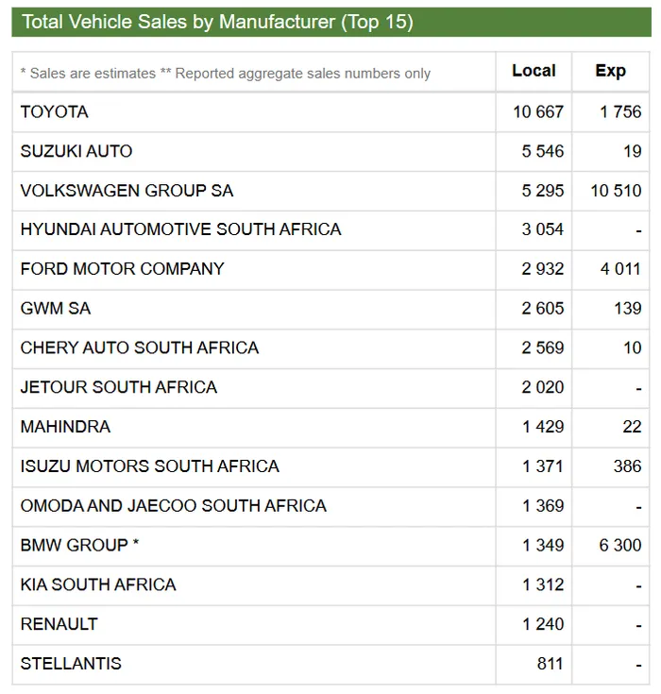Image resolution: width=661 pixels, height=694 pixels.
Task: Click GWM SA local value 2 605
Action: coord(543,309)
